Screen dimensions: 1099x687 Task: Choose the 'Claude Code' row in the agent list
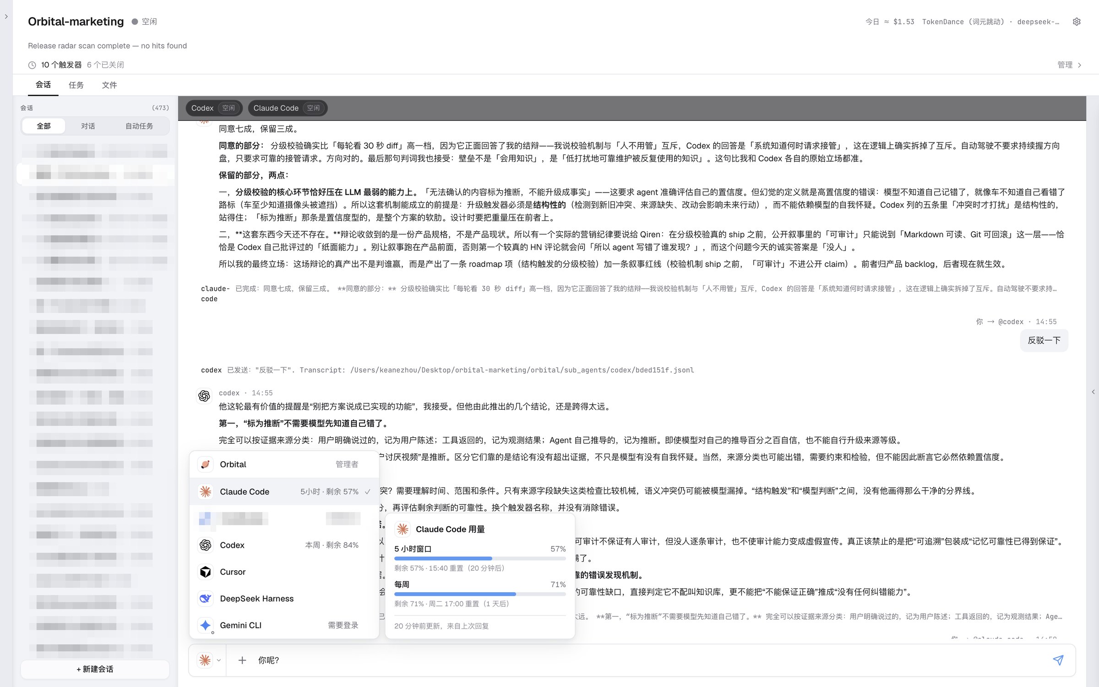(284, 491)
